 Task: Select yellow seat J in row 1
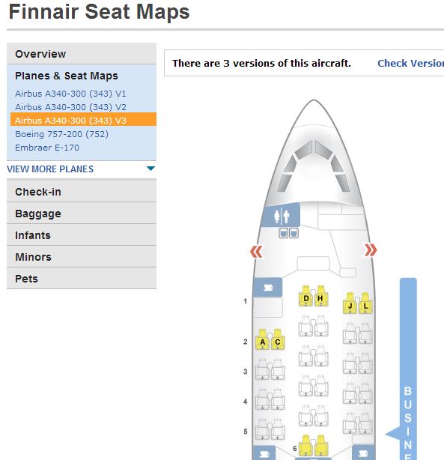(350, 303)
